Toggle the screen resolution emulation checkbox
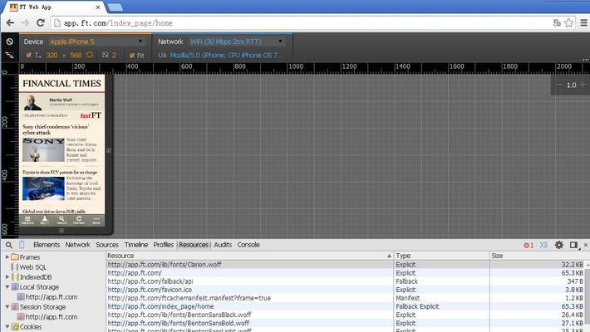 pyautogui.click(x=28, y=56)
